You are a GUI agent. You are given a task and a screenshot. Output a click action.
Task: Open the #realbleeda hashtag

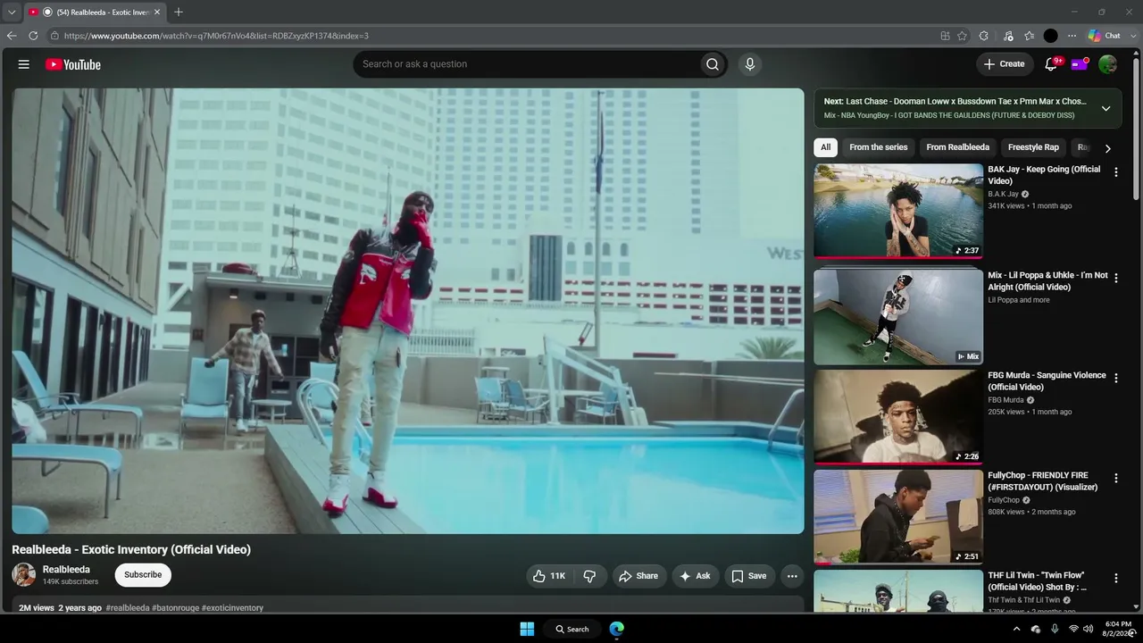click(x=128, y=608)
